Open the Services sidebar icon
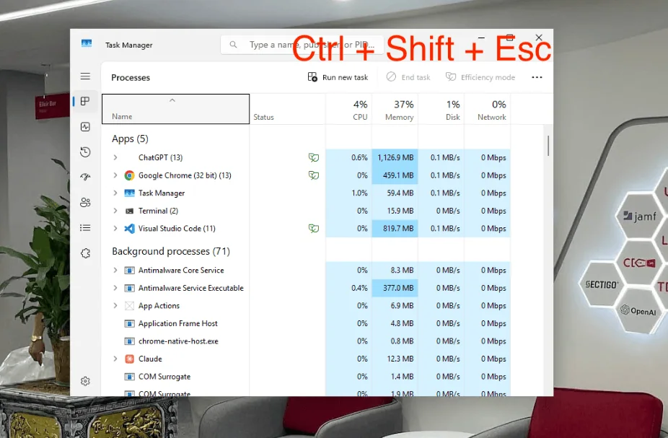 pos(85,253)
